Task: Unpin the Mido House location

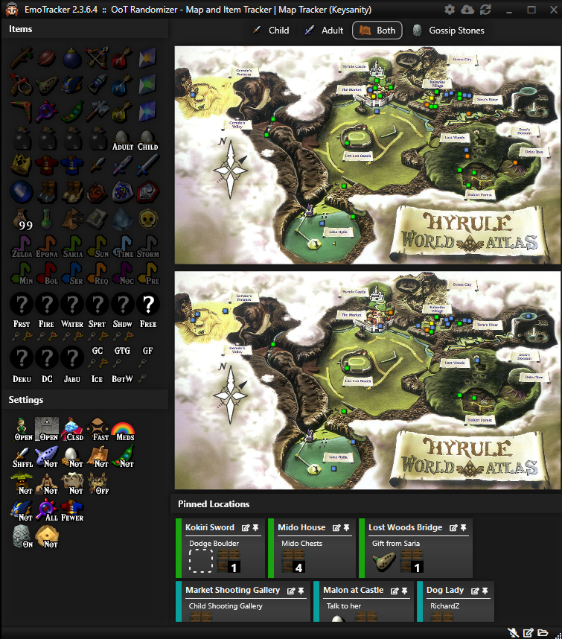Action: [x=346, y=528]
